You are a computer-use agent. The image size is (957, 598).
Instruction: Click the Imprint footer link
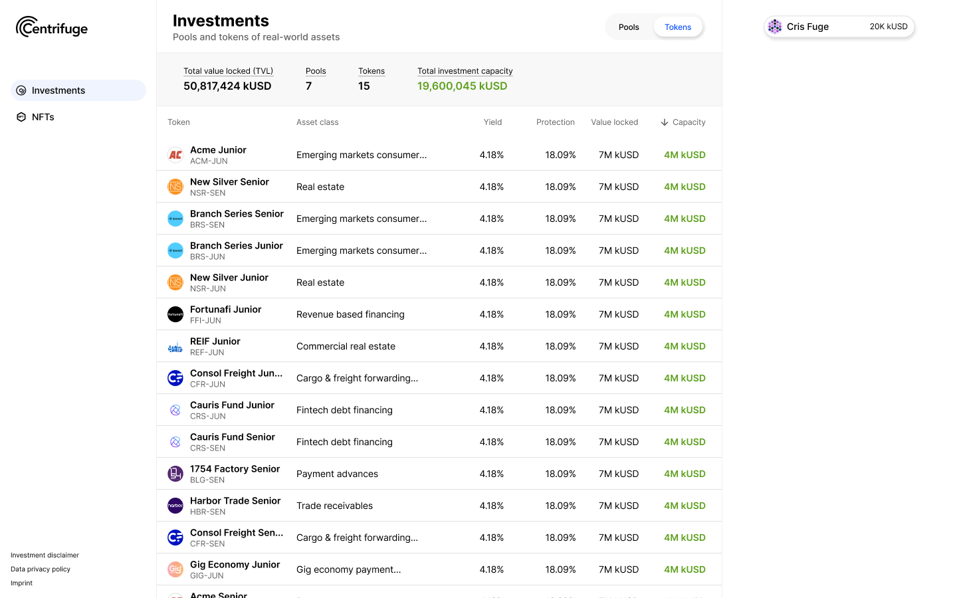(21, 583)
